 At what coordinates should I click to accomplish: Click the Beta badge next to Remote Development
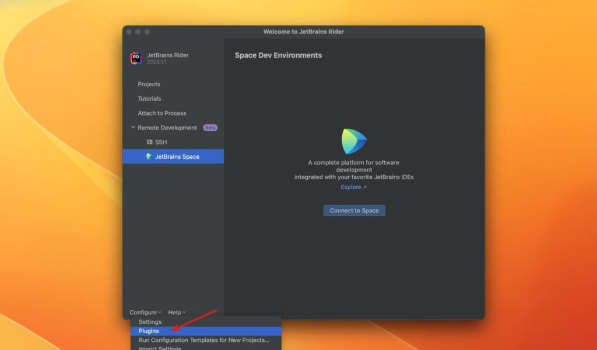click(x=210, y=127)
